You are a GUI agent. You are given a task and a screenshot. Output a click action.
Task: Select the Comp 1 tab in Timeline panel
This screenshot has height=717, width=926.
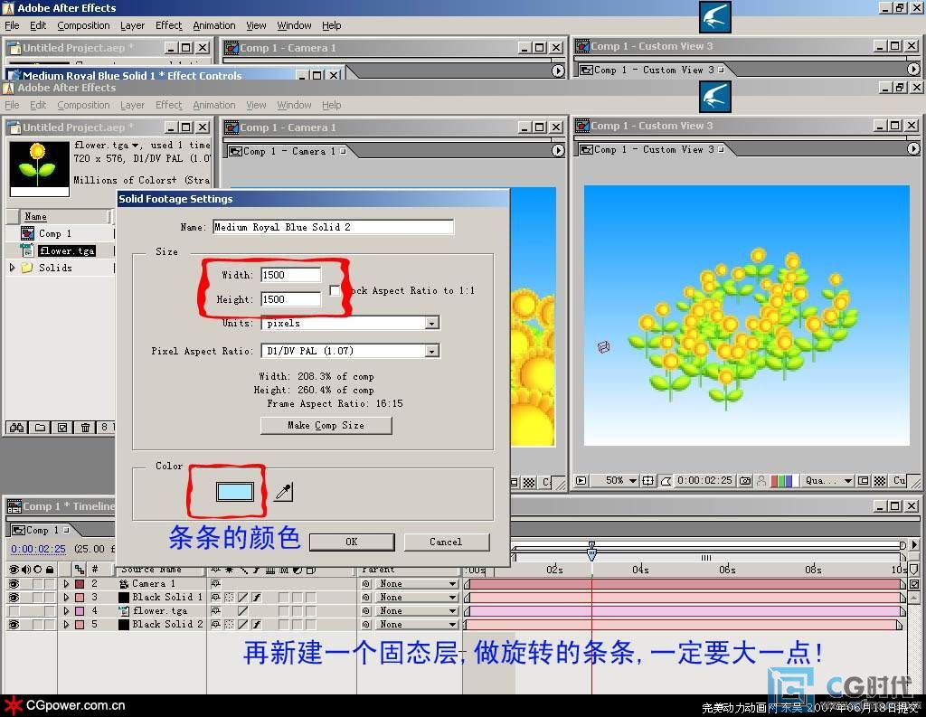click(x=41, y=530)
